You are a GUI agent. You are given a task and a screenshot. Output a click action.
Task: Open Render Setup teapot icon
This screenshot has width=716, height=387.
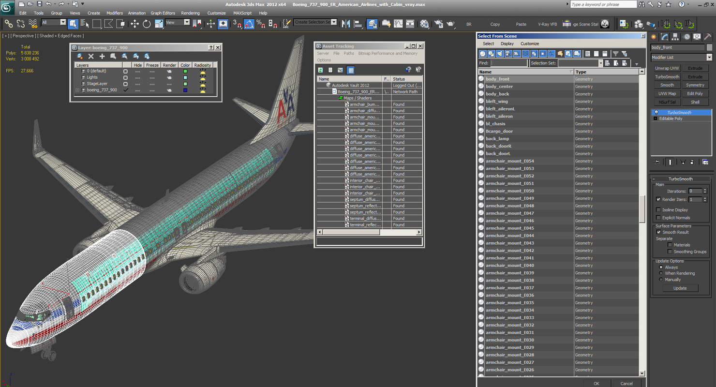(439, 24)
